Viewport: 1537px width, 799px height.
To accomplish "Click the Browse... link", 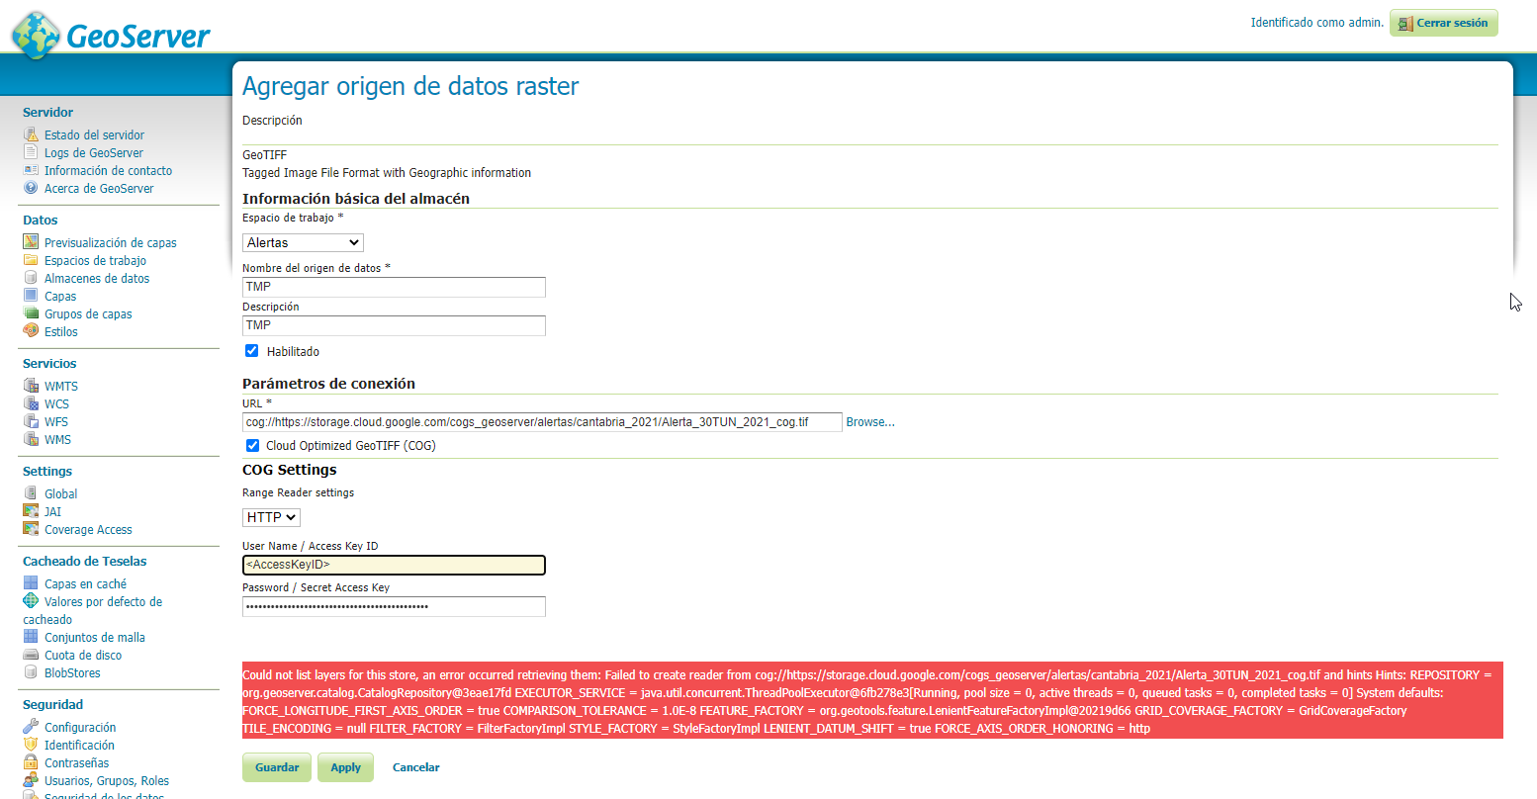I will (870, 422).
